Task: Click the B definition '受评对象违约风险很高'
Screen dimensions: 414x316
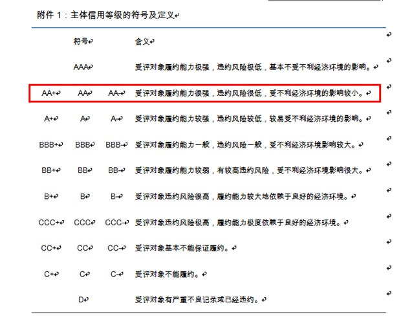Action: [172, 196]
